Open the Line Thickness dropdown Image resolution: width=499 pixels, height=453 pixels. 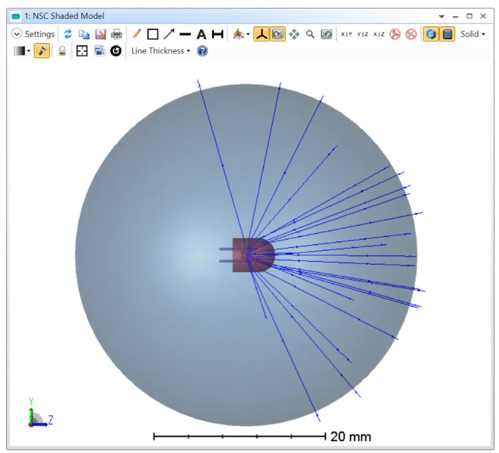(x=161, y=51)
